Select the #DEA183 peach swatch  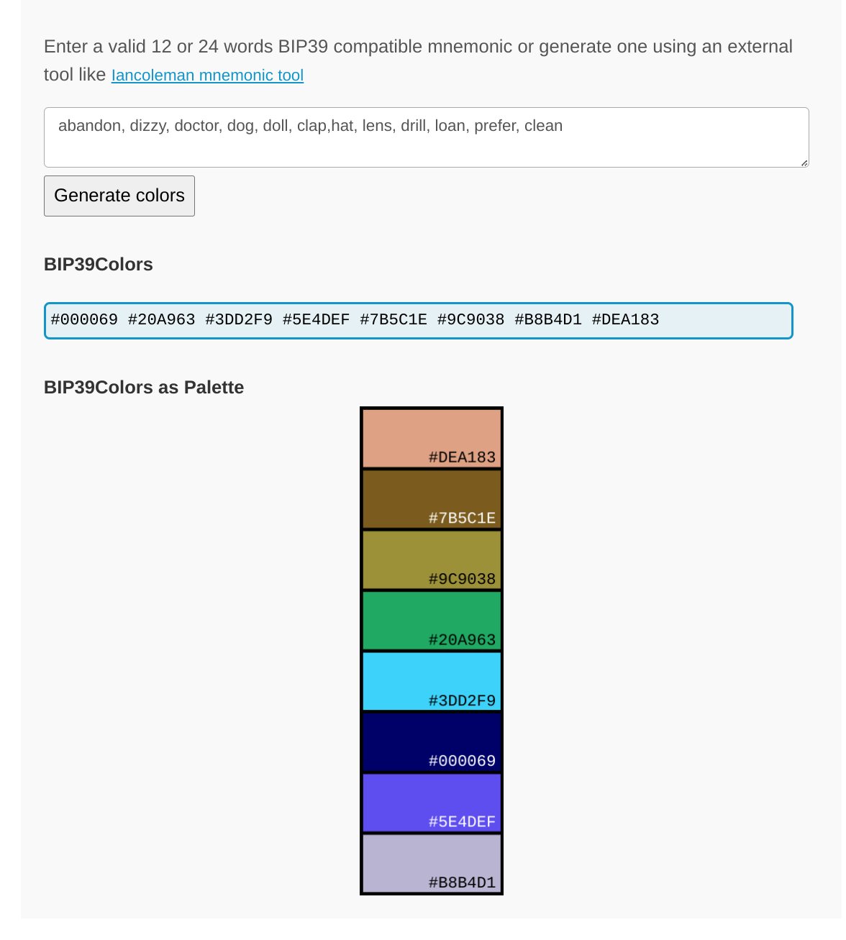click(x=432, y=439)
